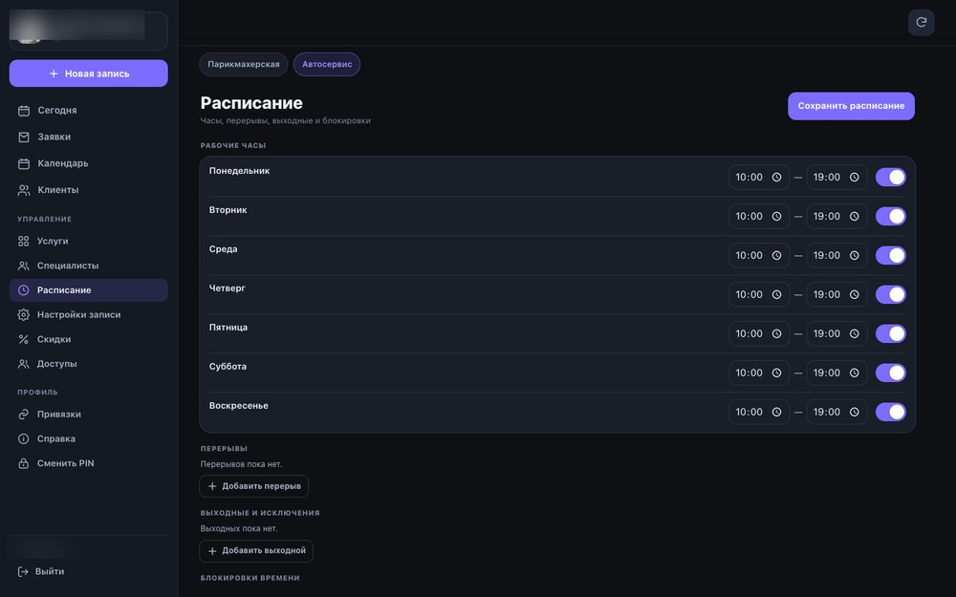Click Сохранить расписание button
Viewport: 956px width, 597px height.
pyautogui.click(x=851, y=106)
